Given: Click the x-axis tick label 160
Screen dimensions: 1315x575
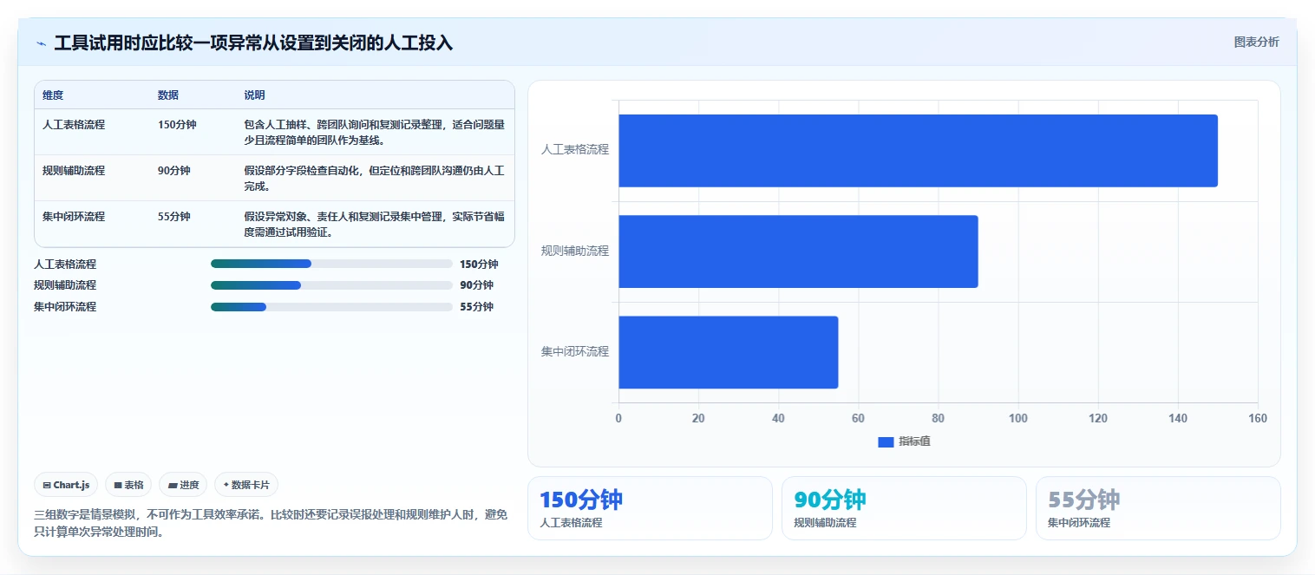Looking at the screenshot, I should pos(1258,418).
